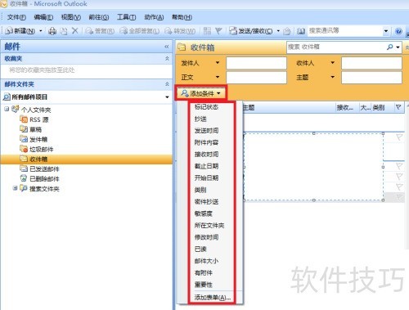Collapse the 邮件 navigation pane
Viewport: 409px width, 310px height.
[x=167, y=47]
